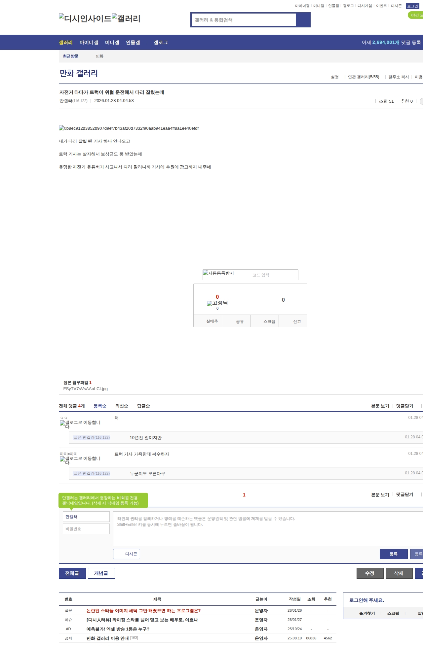
Task: Click the broken post image in the article body
Action: pyautogui.click(x=129, y=128)
